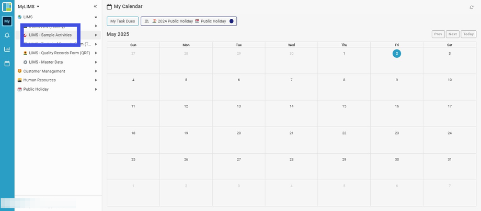The width and height of the screenshot is (481, 211).
Task: Toggle the Public Holiday calendar filter
Action: tap(213, 21)
